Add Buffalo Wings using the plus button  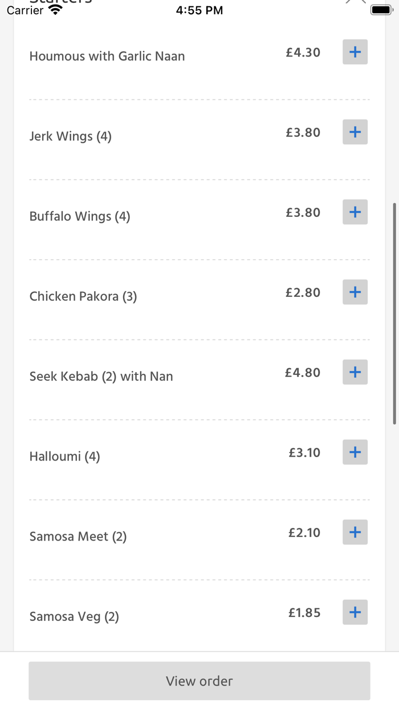(x=355, y=212)
